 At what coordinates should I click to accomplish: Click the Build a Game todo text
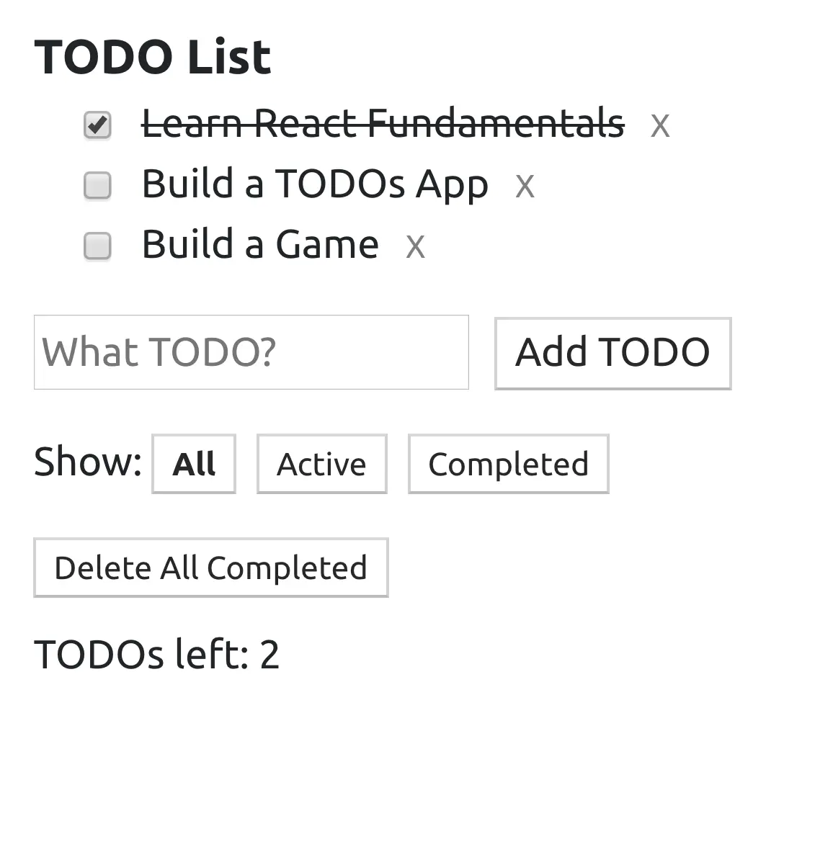tap(259, 245)
